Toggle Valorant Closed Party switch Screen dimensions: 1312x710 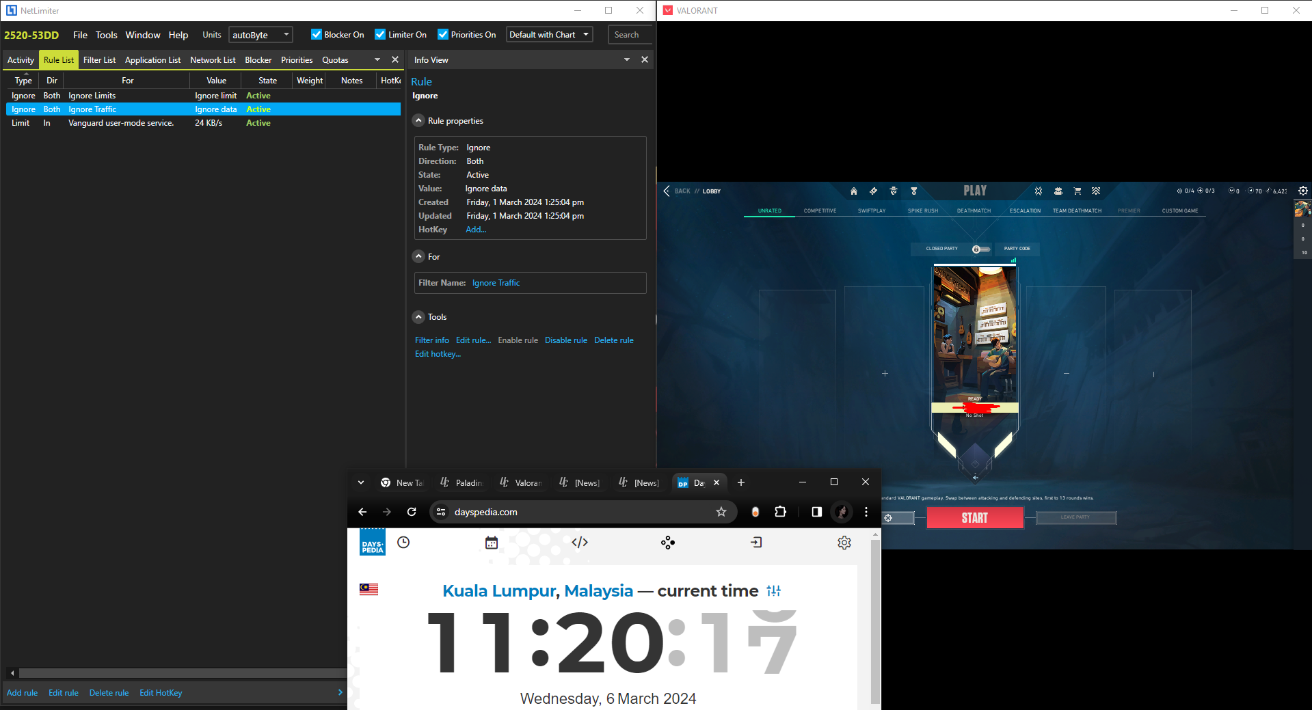pyautogui.click(x=981, y=249)
